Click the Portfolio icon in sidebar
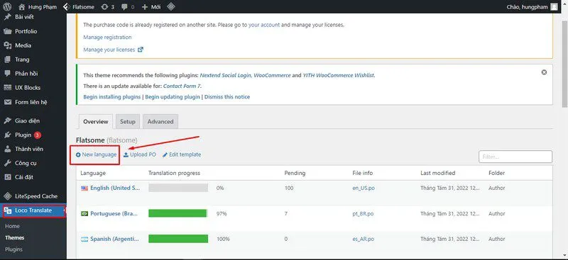 [8, 31]
